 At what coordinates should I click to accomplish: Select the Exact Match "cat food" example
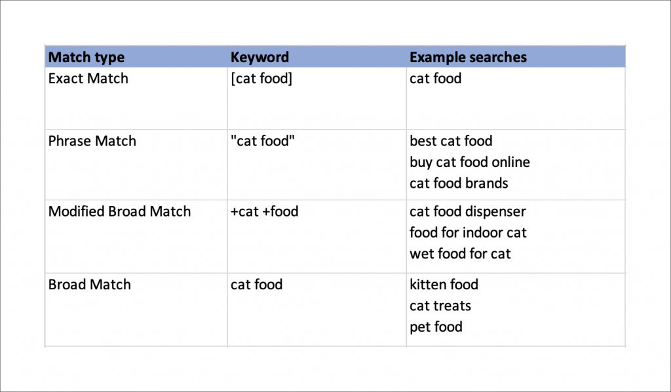[436, 79]
